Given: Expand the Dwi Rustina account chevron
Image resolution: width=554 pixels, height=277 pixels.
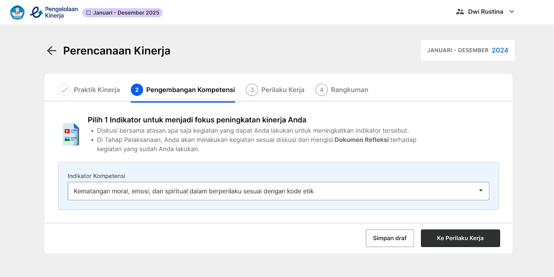Looking at the screenshot, I should [511, 12].
